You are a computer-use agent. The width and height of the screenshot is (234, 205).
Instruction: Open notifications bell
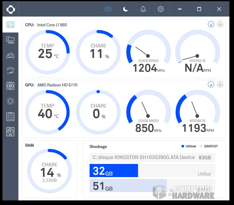[x=143, y=9]
